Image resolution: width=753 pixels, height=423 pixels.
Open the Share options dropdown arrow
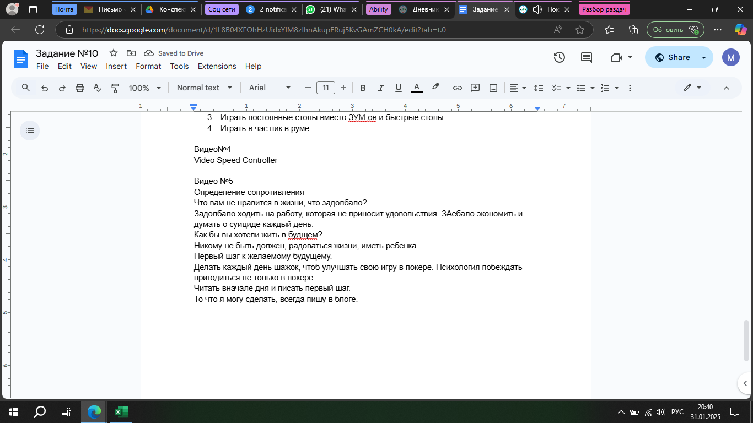[704, 57]
